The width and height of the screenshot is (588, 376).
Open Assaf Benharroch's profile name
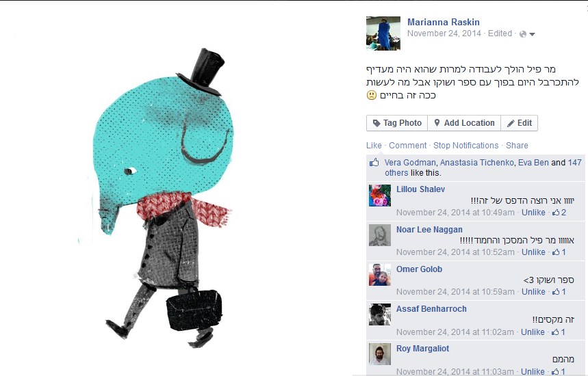pyautogui.click(x=431, y=309)
